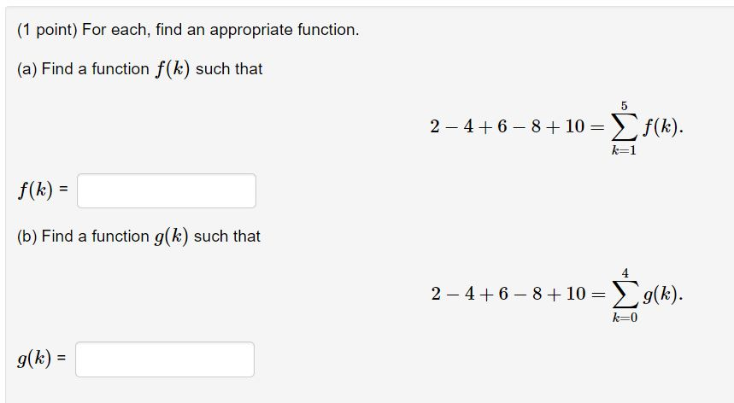Viewport: 734px width, 403px height.
Task: Click the "(b) Find a function" prompt text
Action: (84, 237)
